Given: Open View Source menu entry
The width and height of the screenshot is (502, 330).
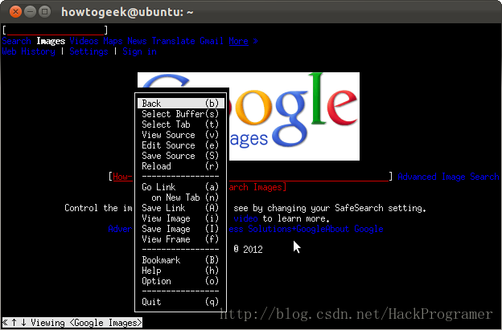Looking at the screenshot, I should (181, 135).
